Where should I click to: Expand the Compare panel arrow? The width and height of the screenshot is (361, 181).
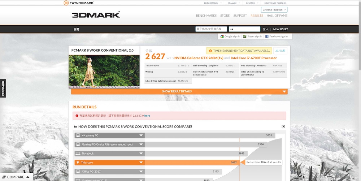point(28,177)
